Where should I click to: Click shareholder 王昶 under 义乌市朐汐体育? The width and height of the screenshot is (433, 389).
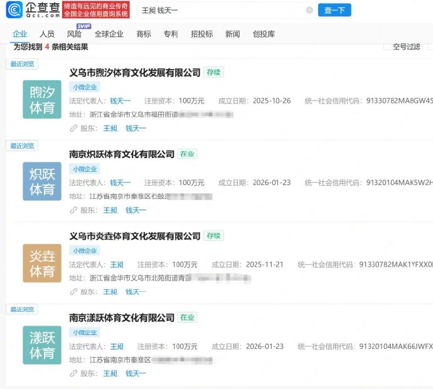coord(110,129)
